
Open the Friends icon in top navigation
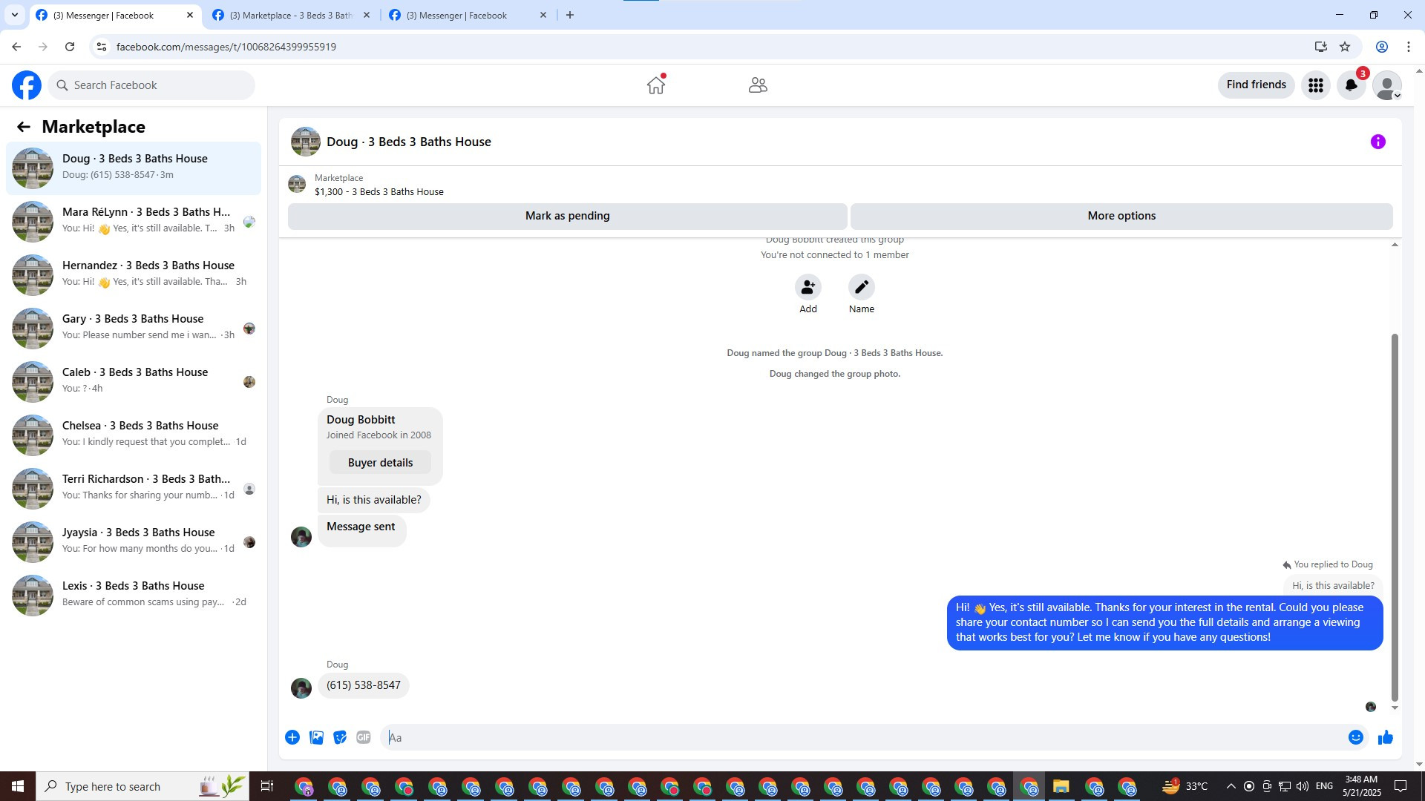click(x=758, y=85)
